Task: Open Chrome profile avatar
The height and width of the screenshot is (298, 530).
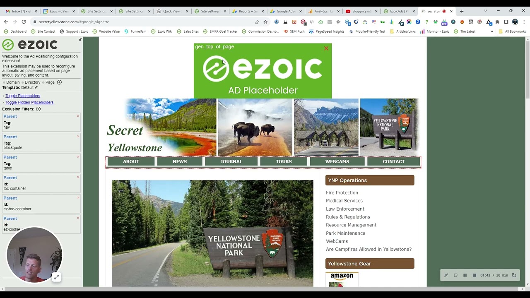Action: 515,22
